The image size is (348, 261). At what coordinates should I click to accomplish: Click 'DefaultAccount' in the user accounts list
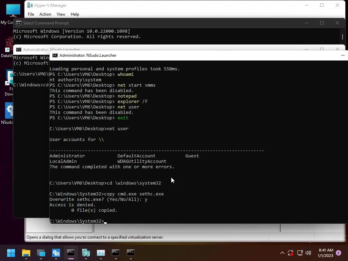(137, 156)
